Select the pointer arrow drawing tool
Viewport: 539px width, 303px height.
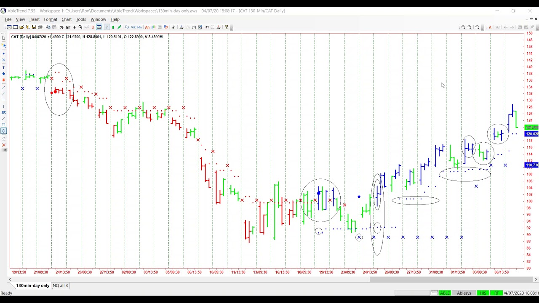(x=3, y=38)
